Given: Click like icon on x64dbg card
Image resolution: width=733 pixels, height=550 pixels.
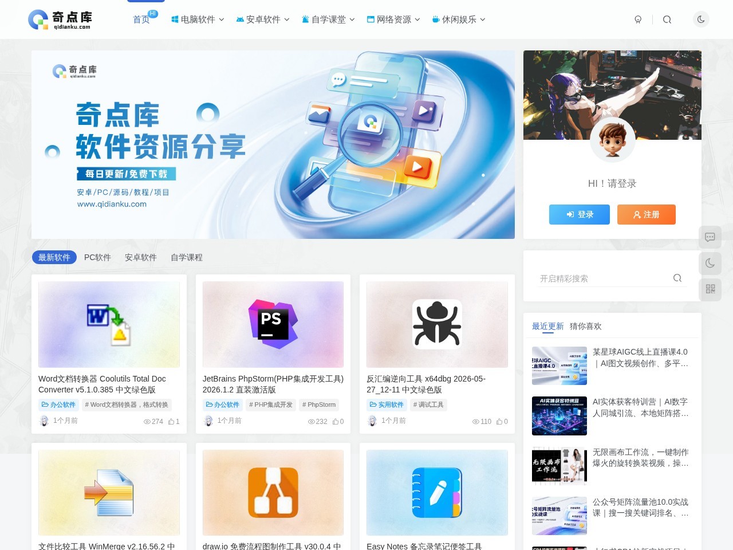Looking at the screenshot, I should [499, 421].
